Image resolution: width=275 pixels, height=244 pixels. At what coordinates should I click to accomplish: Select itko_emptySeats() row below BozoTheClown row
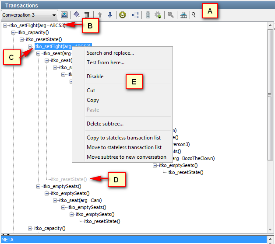click(x=178, y=165)
